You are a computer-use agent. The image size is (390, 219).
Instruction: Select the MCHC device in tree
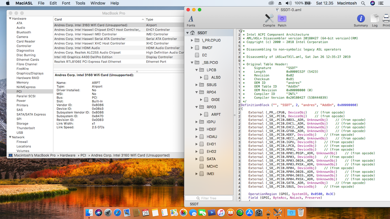pyautogui.click(x=211, y=166)
